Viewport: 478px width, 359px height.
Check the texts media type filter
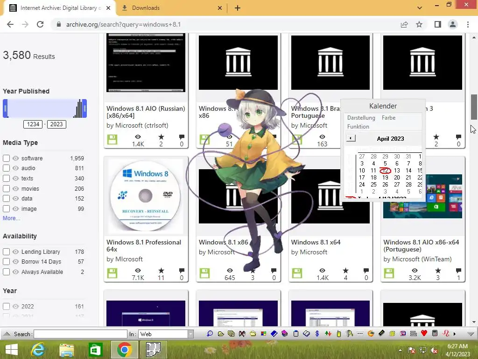pyautogui.click(x=6, y=178)
